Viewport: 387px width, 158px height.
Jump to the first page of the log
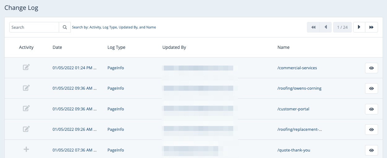click(313, 27)
